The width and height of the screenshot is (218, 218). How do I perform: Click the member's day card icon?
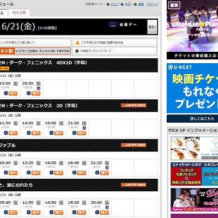pyautogui.click(x=113, y=25)
